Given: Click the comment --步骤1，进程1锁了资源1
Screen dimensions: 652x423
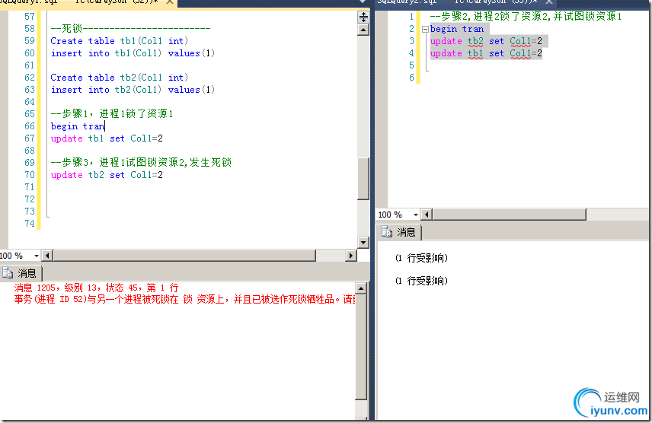Looking at the screenshot, I should 112,113.
